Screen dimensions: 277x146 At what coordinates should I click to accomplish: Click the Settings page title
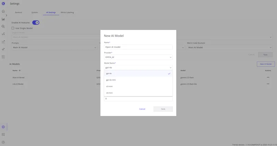click(15, 4)
